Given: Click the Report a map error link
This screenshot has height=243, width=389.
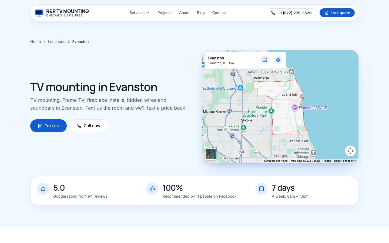Looking at the screenshot, I should (x=345, y=161).
